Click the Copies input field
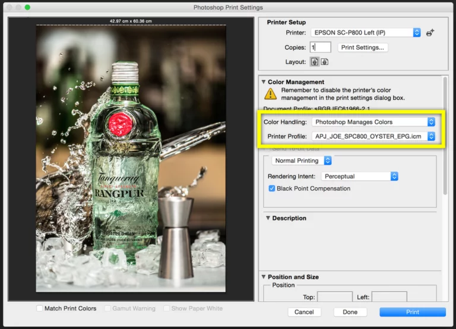The image size is (456, 329). point(321,47)
